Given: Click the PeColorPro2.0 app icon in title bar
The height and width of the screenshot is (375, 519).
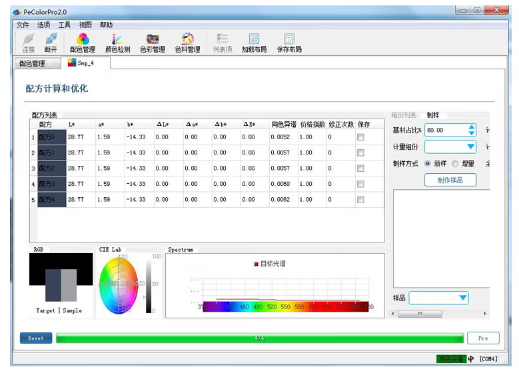Looking at the screenshot, I should pos(17,12).
